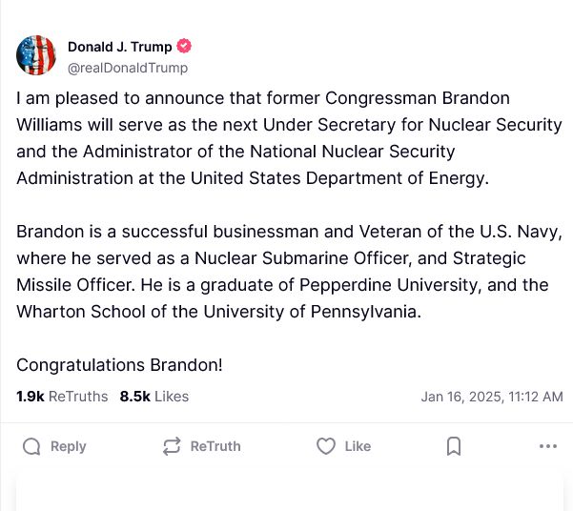Viewport: 573px width, 511px height.
Task: Click the Donald J. Trump display name
Action: pos(120,47)
